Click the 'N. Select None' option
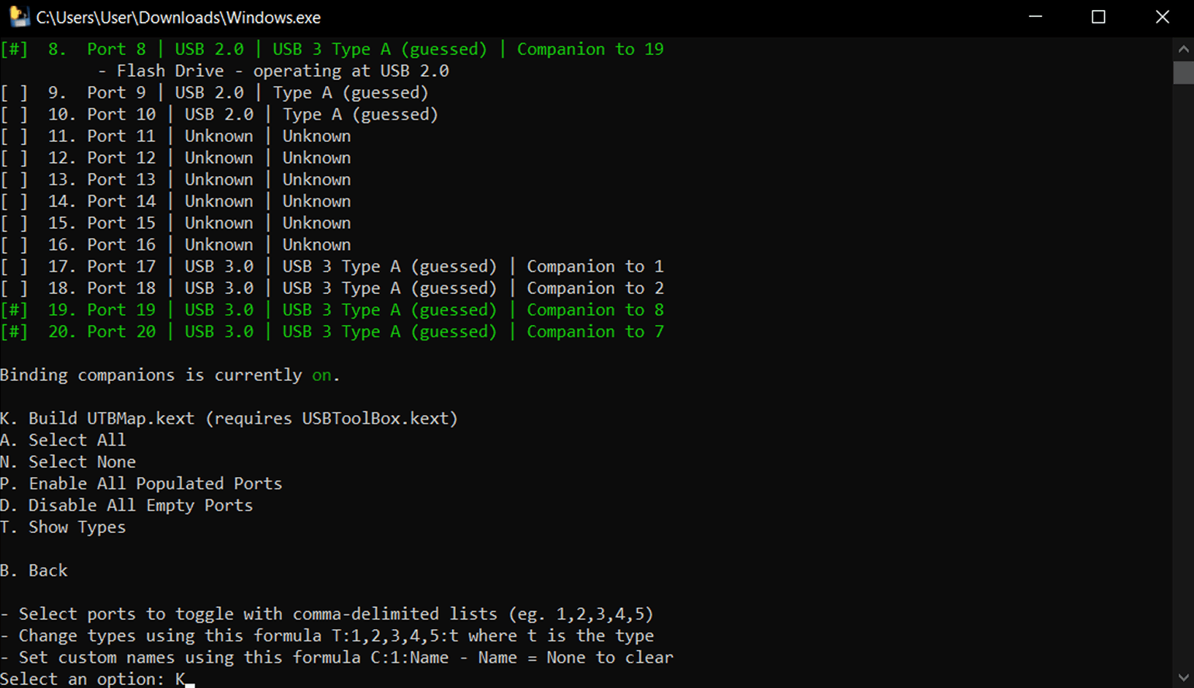Screen dimensions: 1194x688 point(68,462)
